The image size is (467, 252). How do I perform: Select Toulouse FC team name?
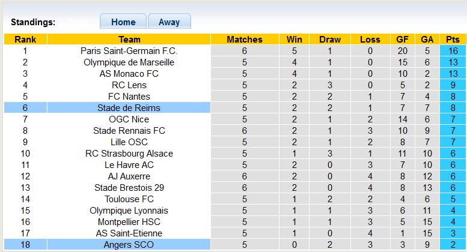tap(129, 199)
